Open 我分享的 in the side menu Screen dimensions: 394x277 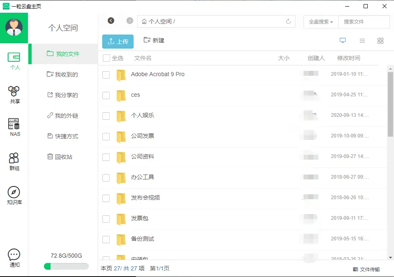(x=63, y=95)
